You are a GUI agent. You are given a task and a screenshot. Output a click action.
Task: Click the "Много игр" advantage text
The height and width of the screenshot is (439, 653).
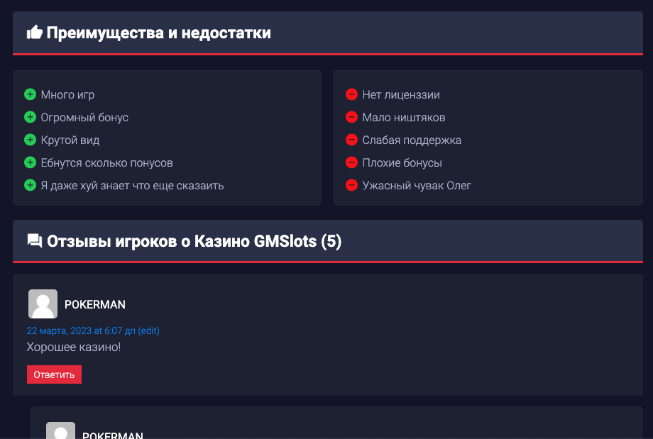(x=67, y=94)
